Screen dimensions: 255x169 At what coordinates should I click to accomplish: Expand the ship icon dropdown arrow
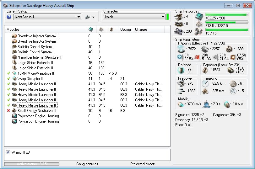(93, 17)
